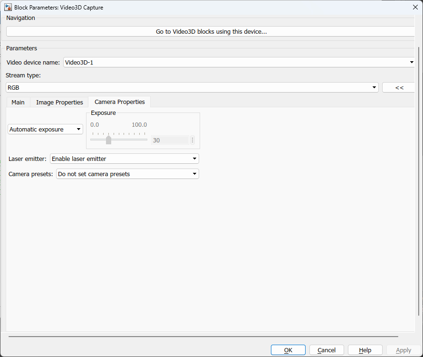Switch to the Image Properties tab
This screenshot has width=423, height=357.
point(59,102)
